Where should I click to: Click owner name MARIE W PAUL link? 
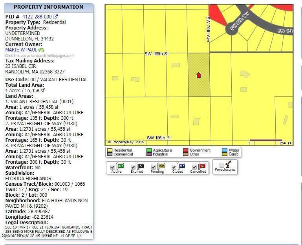pyautogui.click(x=21, y=50)
